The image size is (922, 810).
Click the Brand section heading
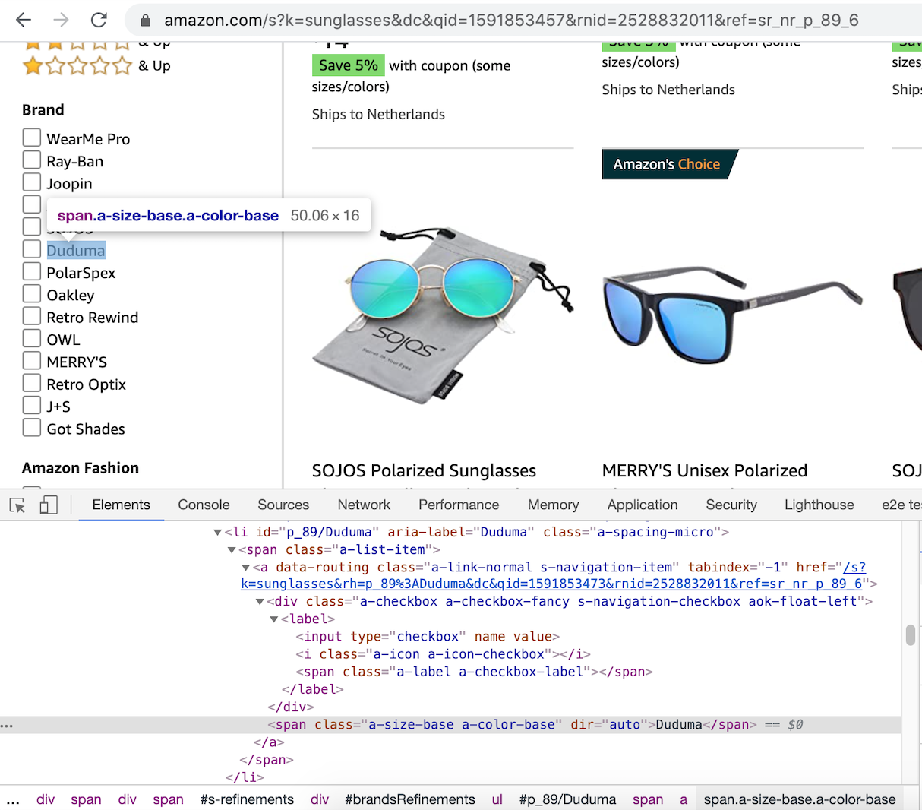(43, 110)
